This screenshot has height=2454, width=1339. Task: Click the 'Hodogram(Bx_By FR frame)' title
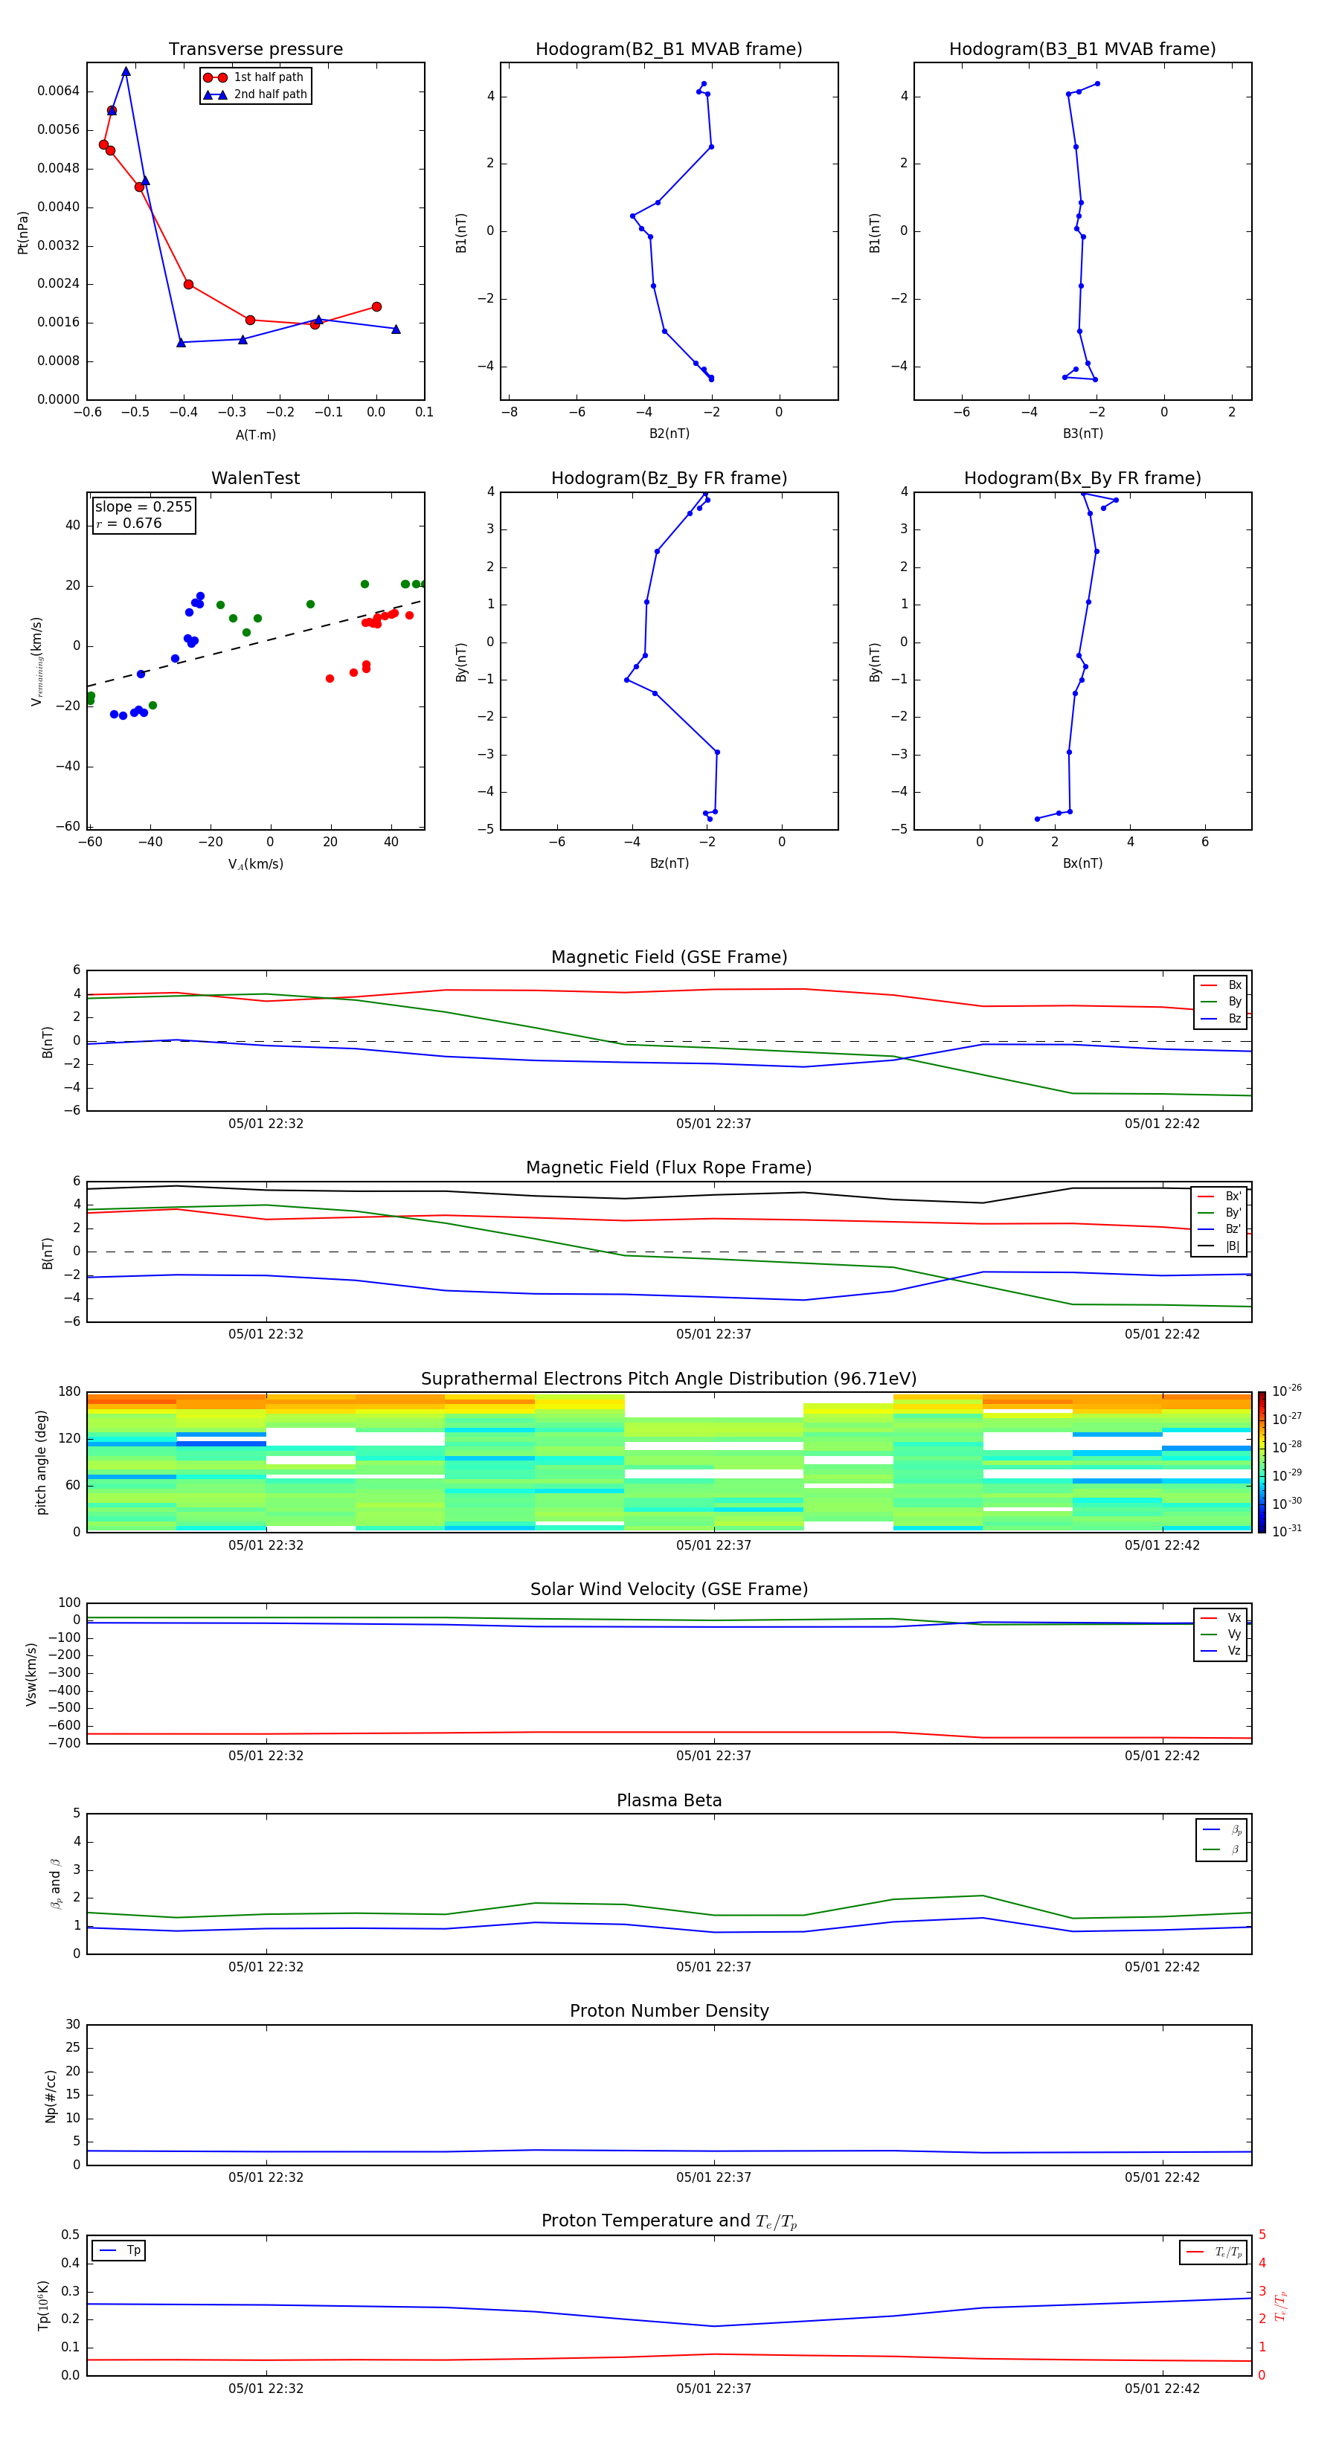[1082, 478]
